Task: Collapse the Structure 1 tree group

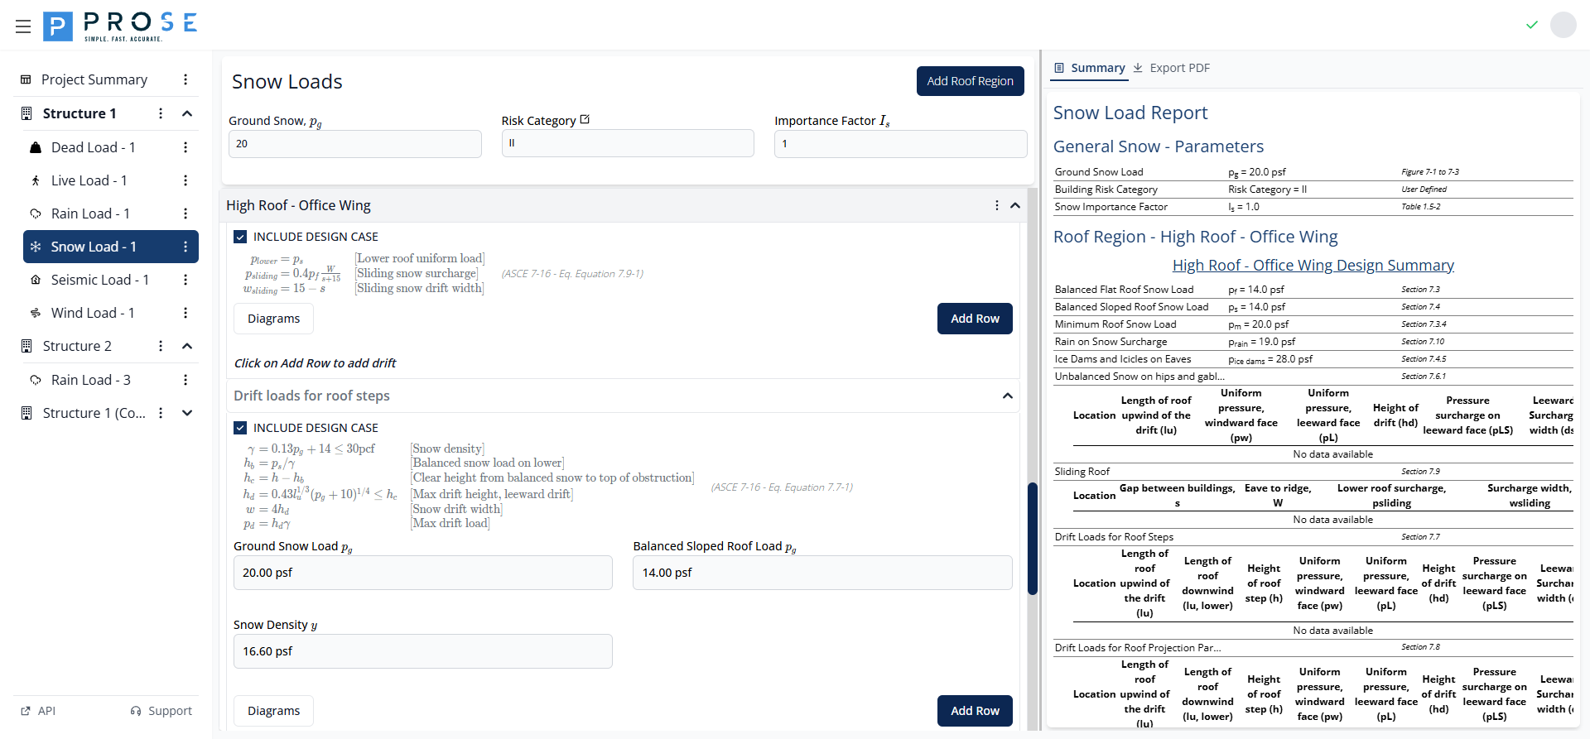Action: [x=187, y=113]
